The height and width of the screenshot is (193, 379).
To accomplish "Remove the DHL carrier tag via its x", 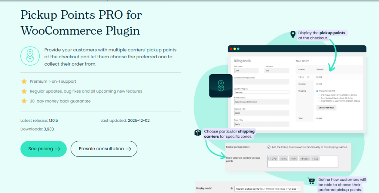I will (x=281, y=159).
